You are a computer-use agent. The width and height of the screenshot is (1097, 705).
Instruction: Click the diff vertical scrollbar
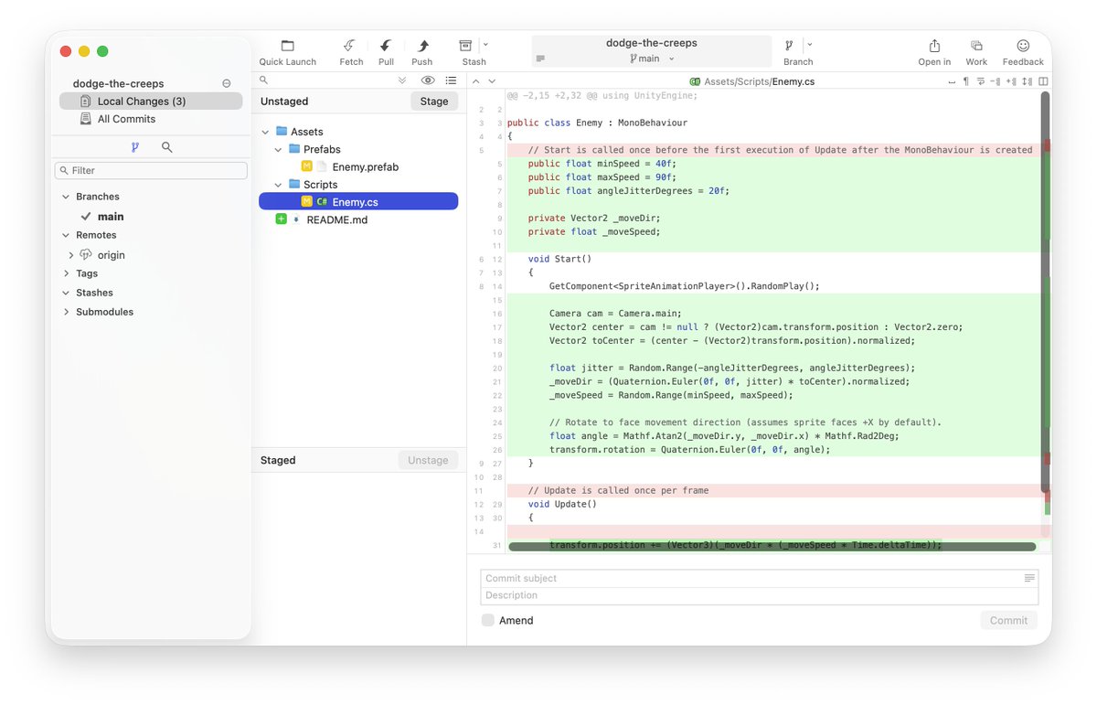(1046, 291)
